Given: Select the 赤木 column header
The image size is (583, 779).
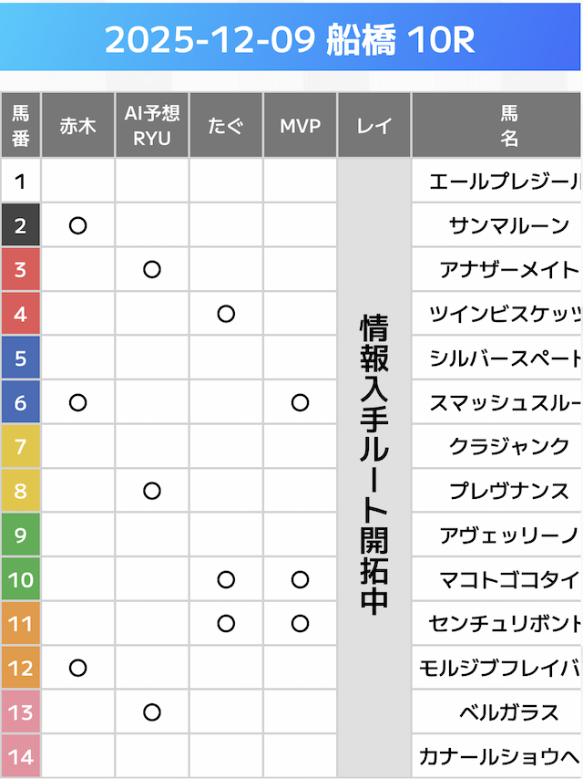Looking at the screenshot, I should tap(77, 126).
